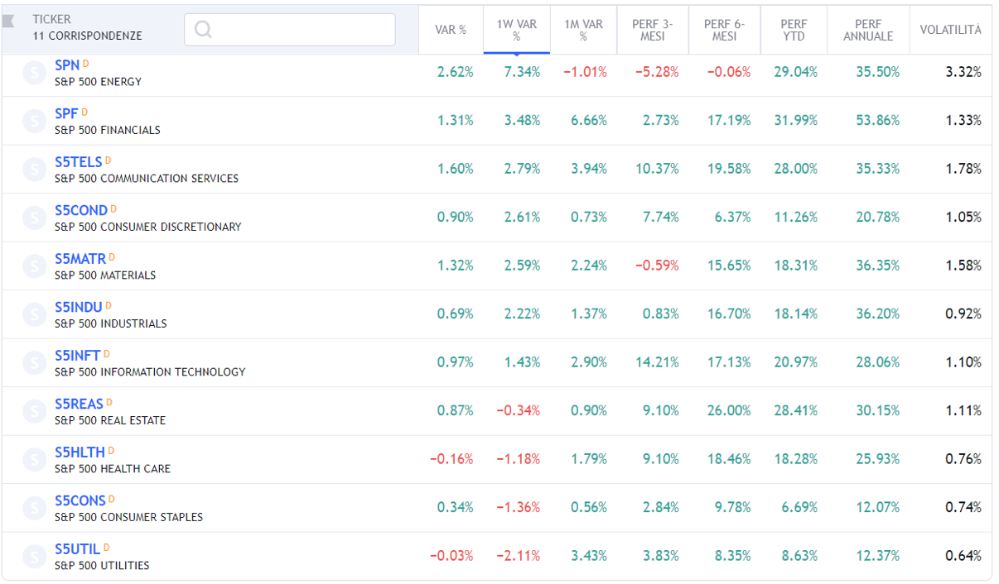The width and height of the screenshot is (999, 584).
Task: Sort by the VOLATILITÀ column header
Action: coord(950,30)
